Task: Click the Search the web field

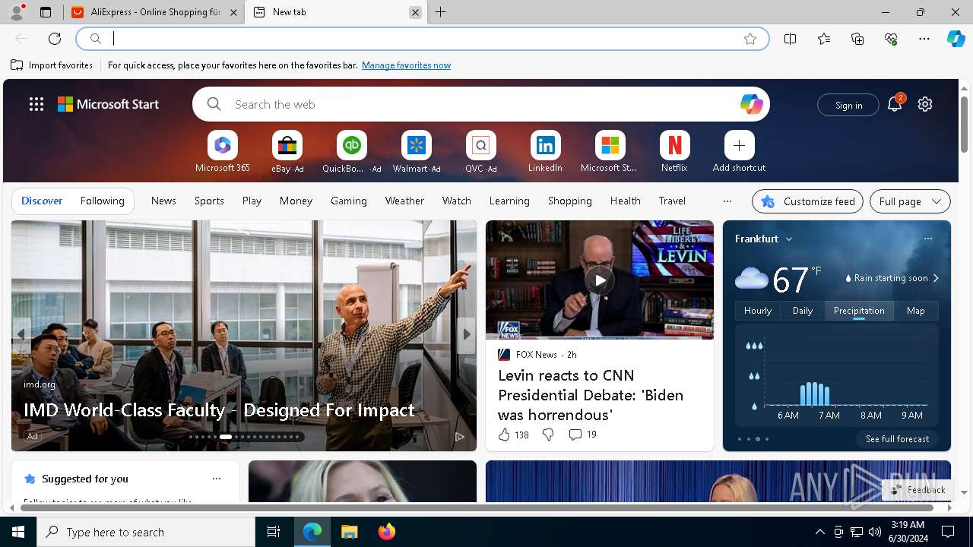Action: point(481,104)
